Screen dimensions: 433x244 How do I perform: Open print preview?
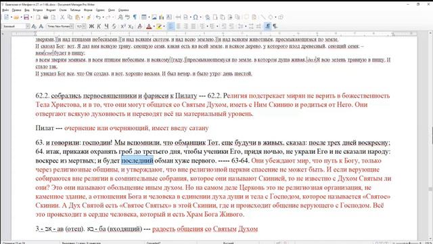53,17
